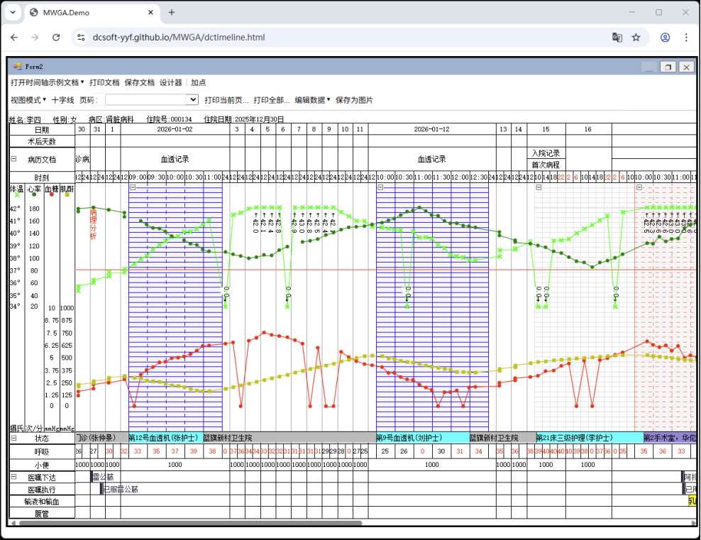Click the 打印全部 button
This screenshot has height=540, width=701.
271,99
